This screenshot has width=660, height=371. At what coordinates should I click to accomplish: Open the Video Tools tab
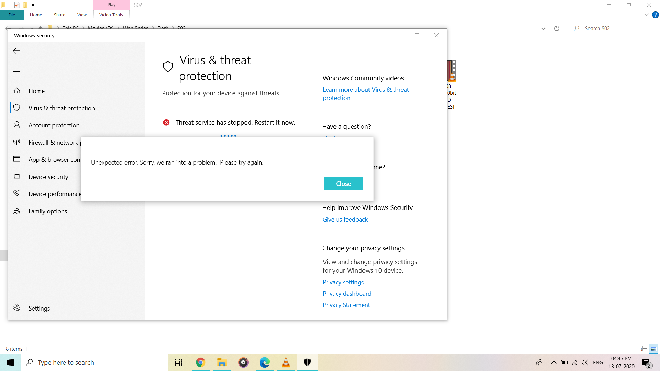[x=111, y=15]
